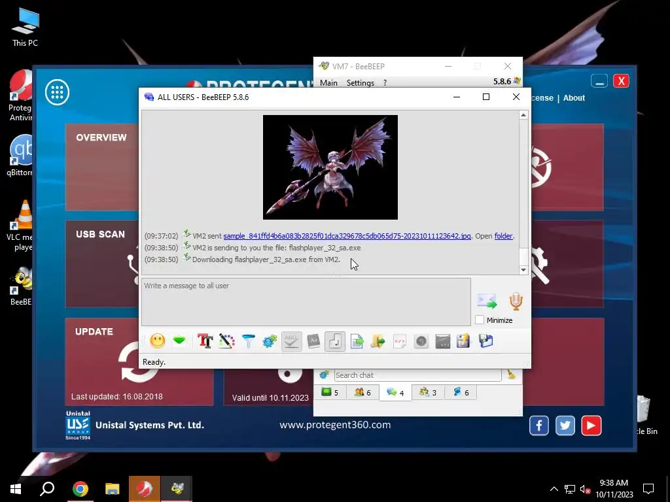Click the code snippet icon in chat toolbar

pyautogui.click(x=400, y=341)
